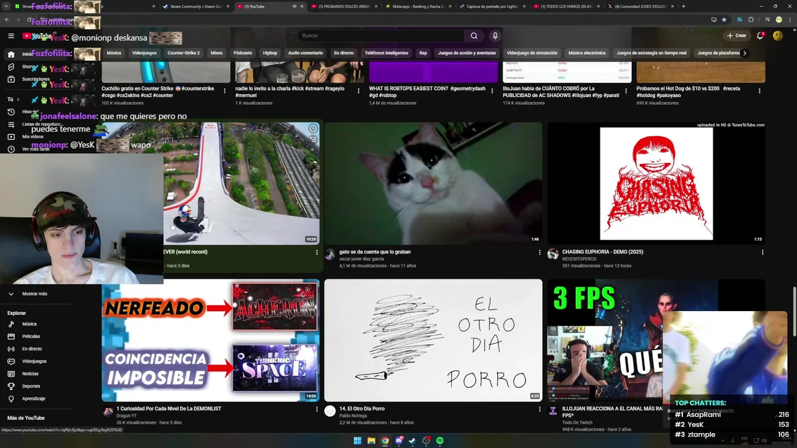Image resolution: width=797 pixels, height=448 pixels.
Task: Open Steam from the taskbar
Action: click(412, 441)
